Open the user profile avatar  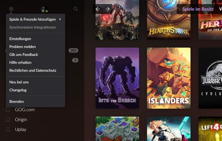(x=44, y=9)
